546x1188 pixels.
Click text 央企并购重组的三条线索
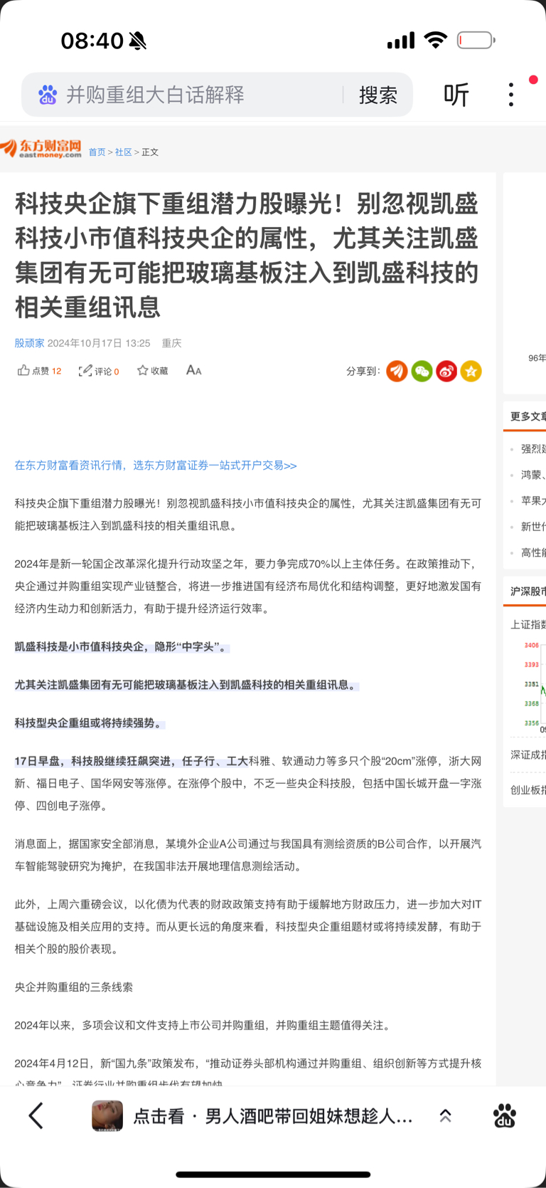pyautogui.click(x=74, y=987)
